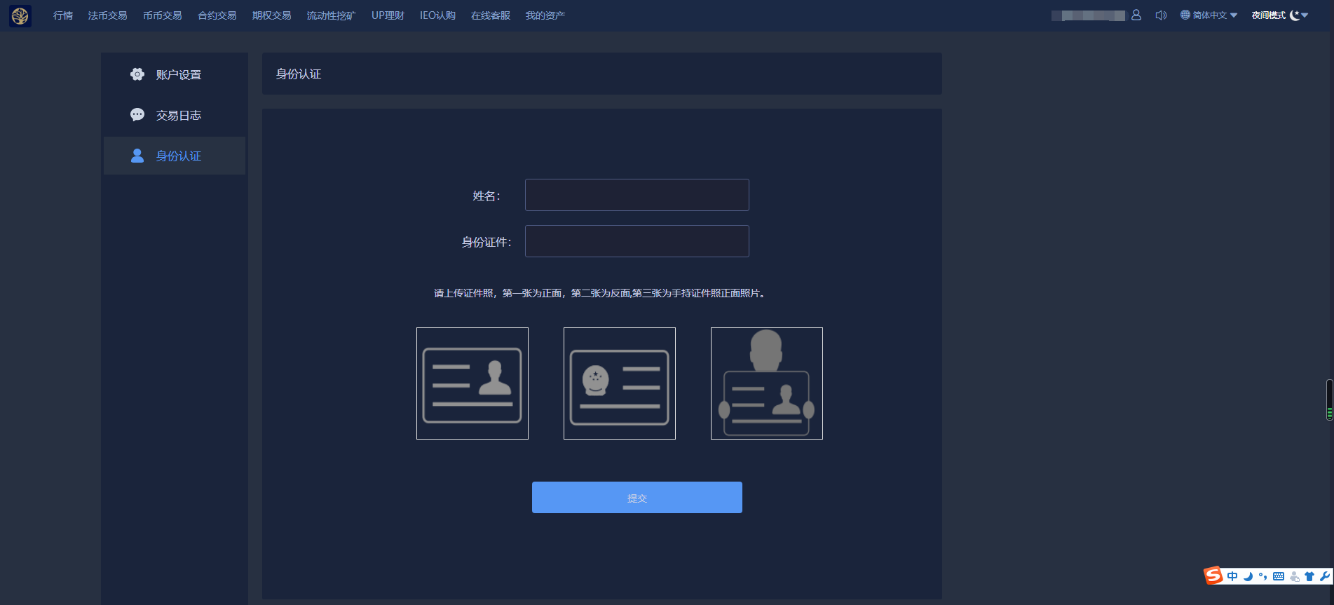Expand the 夜间模式 theme dropdown
1334x605 pixels.
coord(1279,15)
